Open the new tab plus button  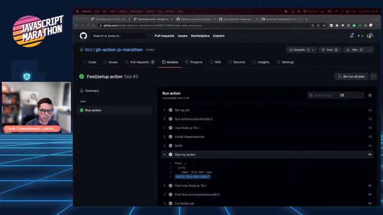(x=306, y=19)
